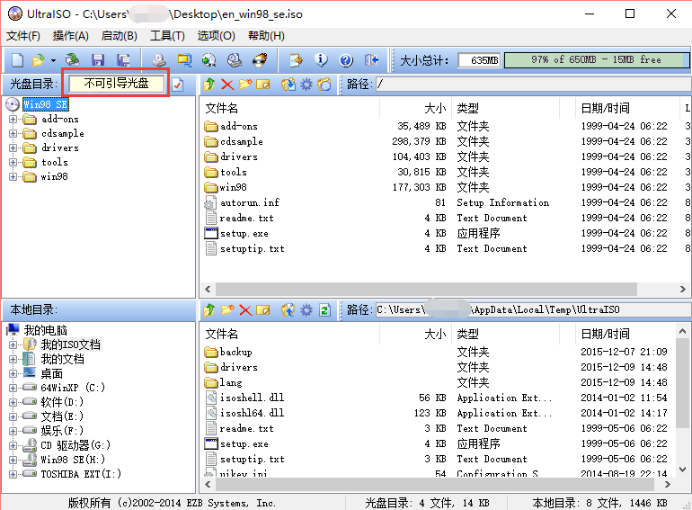Click down arrow of local list scrollbar
The image size is (692, 510).
pos(682,469)
